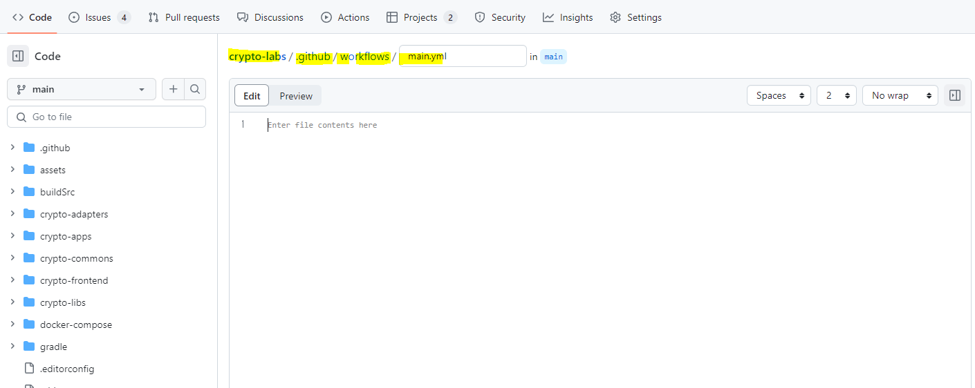Expand the crypto-libs folder chevron
Screen dimensions: 975x388
click(x=12, y=302)
